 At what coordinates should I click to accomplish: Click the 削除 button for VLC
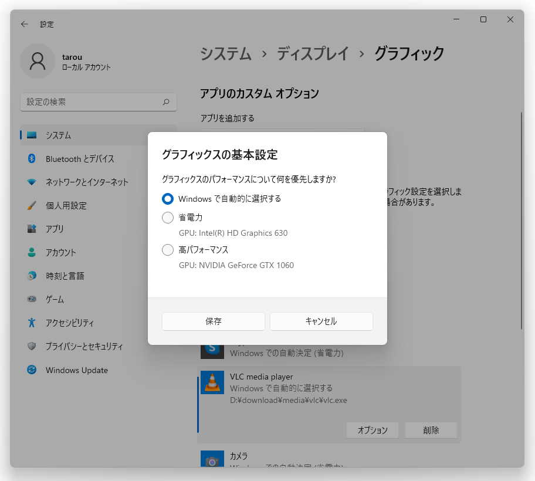click(431, 431)
